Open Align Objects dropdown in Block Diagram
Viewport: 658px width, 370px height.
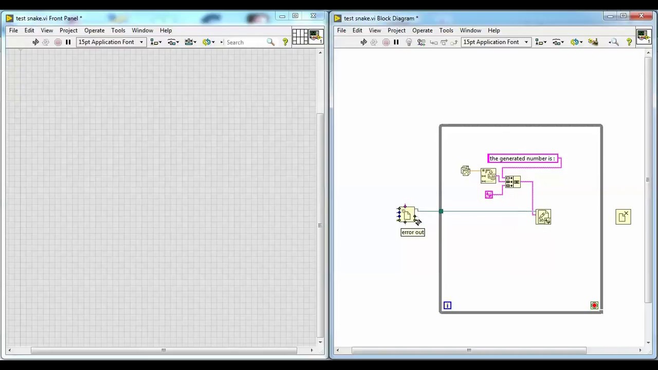click(540, 42)
